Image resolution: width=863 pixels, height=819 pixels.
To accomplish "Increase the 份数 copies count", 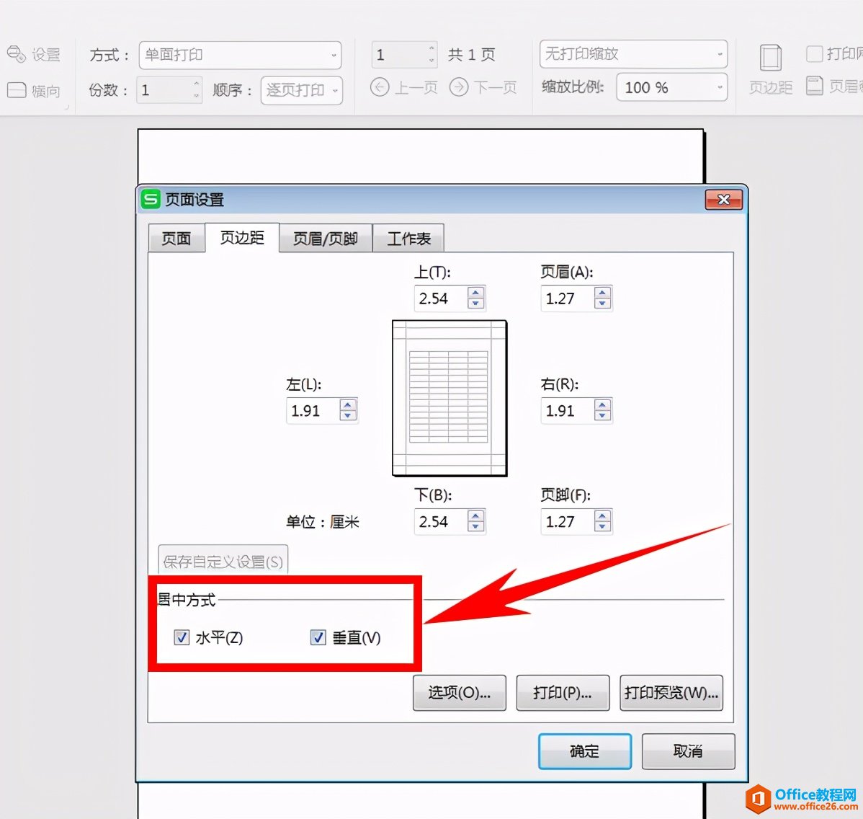I will 197,84.
